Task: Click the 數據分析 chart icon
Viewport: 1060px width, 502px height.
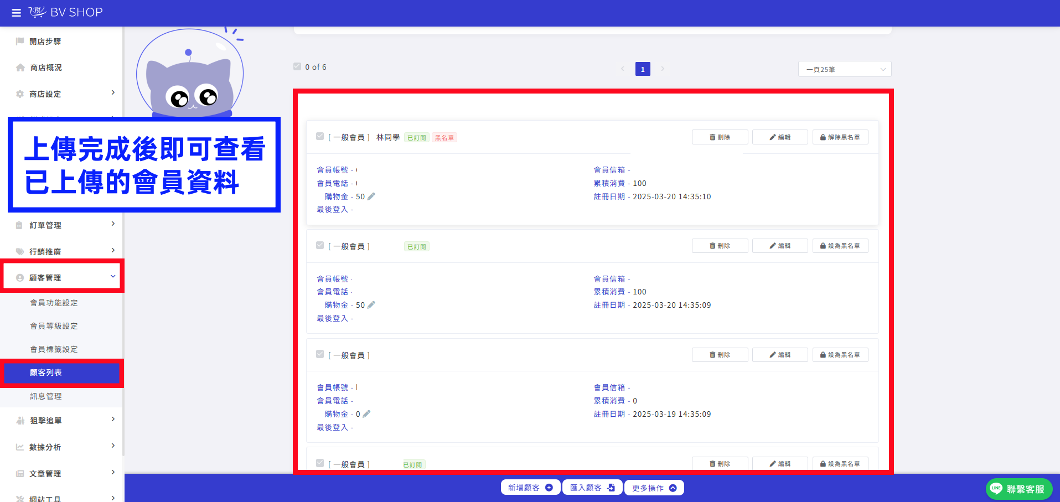Action: [x=20, y=447]
